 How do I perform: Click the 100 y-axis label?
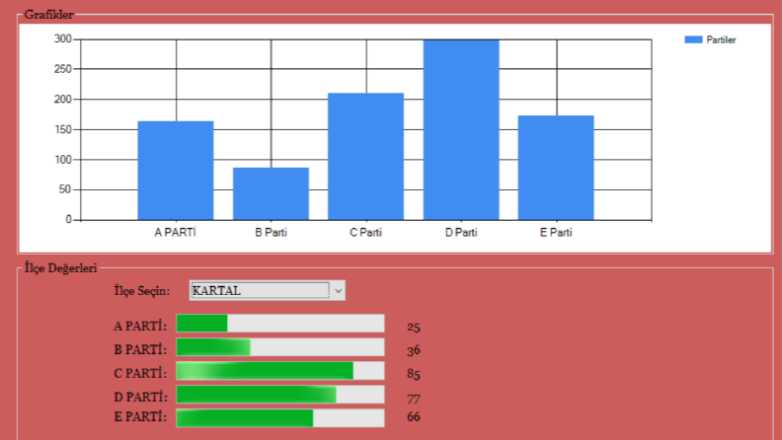click(63, 160)
